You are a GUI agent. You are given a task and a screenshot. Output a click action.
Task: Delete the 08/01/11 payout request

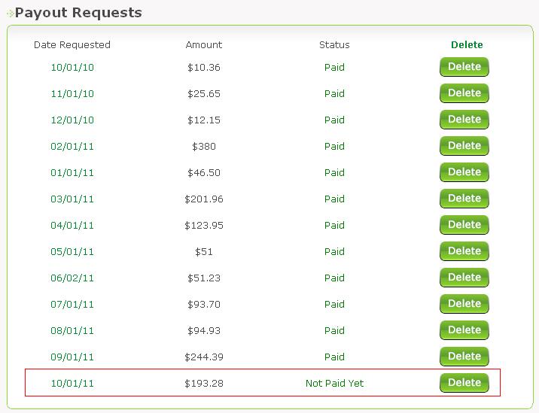[x=464, y=330]
